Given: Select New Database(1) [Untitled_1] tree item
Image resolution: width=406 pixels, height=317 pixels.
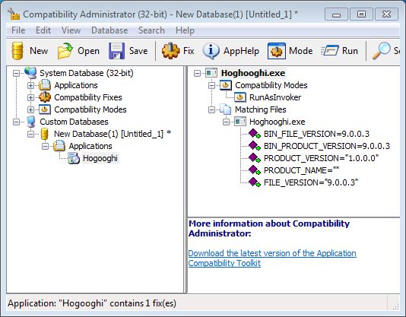Looking at the screenshot, I should click(x=113, y=134).
